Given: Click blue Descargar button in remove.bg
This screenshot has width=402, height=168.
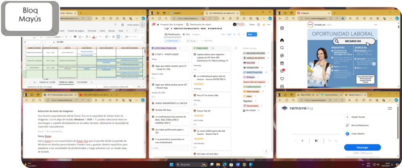Looking at the screenshot, I should (362, 148).
